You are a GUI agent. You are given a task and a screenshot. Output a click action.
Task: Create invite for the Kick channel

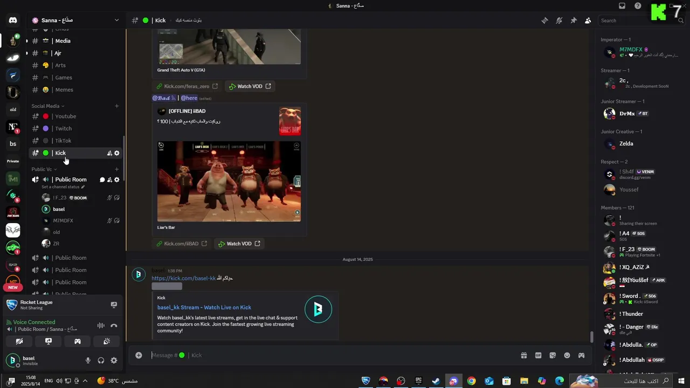(x=109, y=153)
